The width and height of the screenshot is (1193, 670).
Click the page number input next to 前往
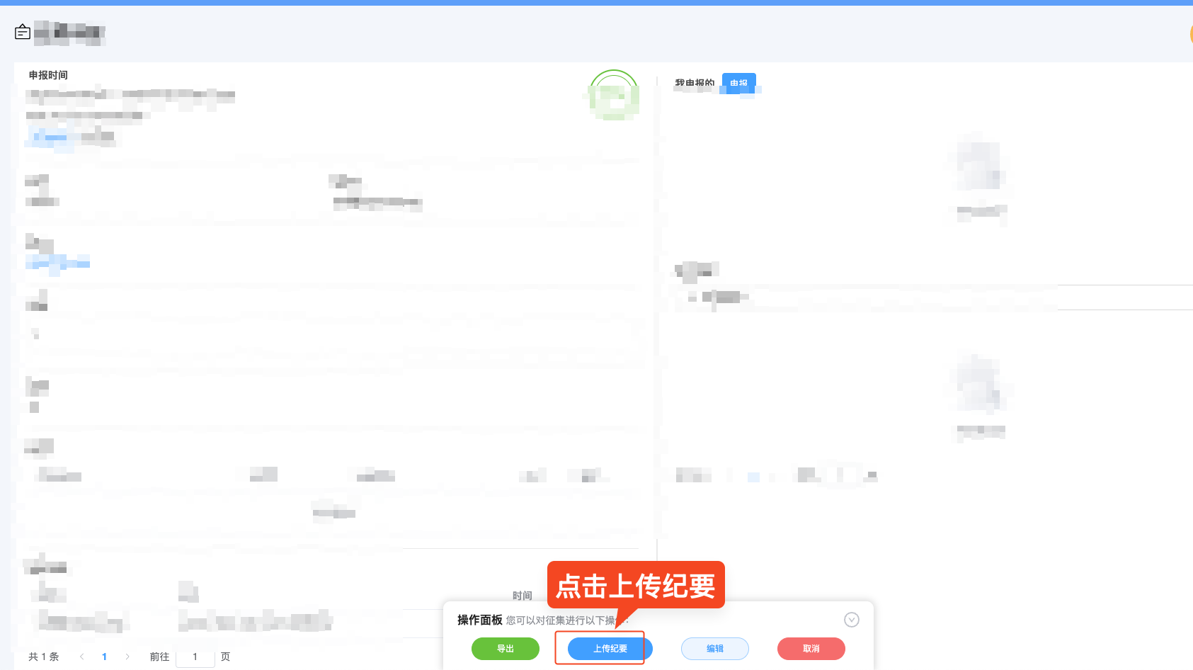click(195, 657)
